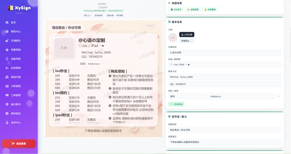Choose the 代签服务 quick scene

pyautogui.click(x=210, y=9)
